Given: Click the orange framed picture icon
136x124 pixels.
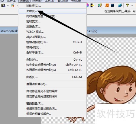Looking at the screenshot, I should 107,5.
